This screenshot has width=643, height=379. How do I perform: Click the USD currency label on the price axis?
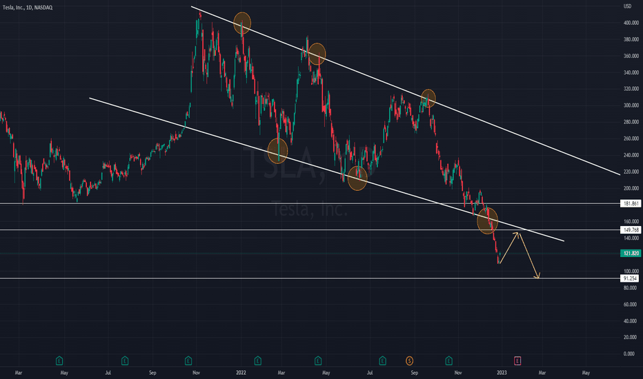tap(627, 6)
